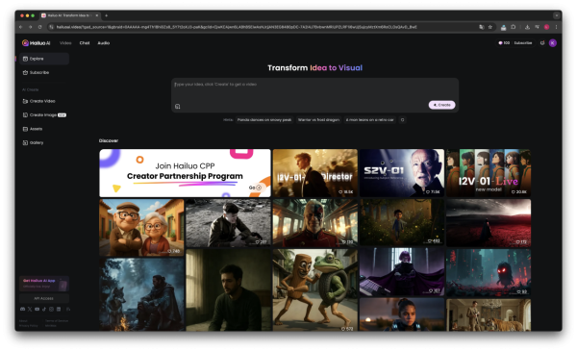
Task: Click Subscribe in the top right header
Action: pyautogui.click(x=523, y=43)
